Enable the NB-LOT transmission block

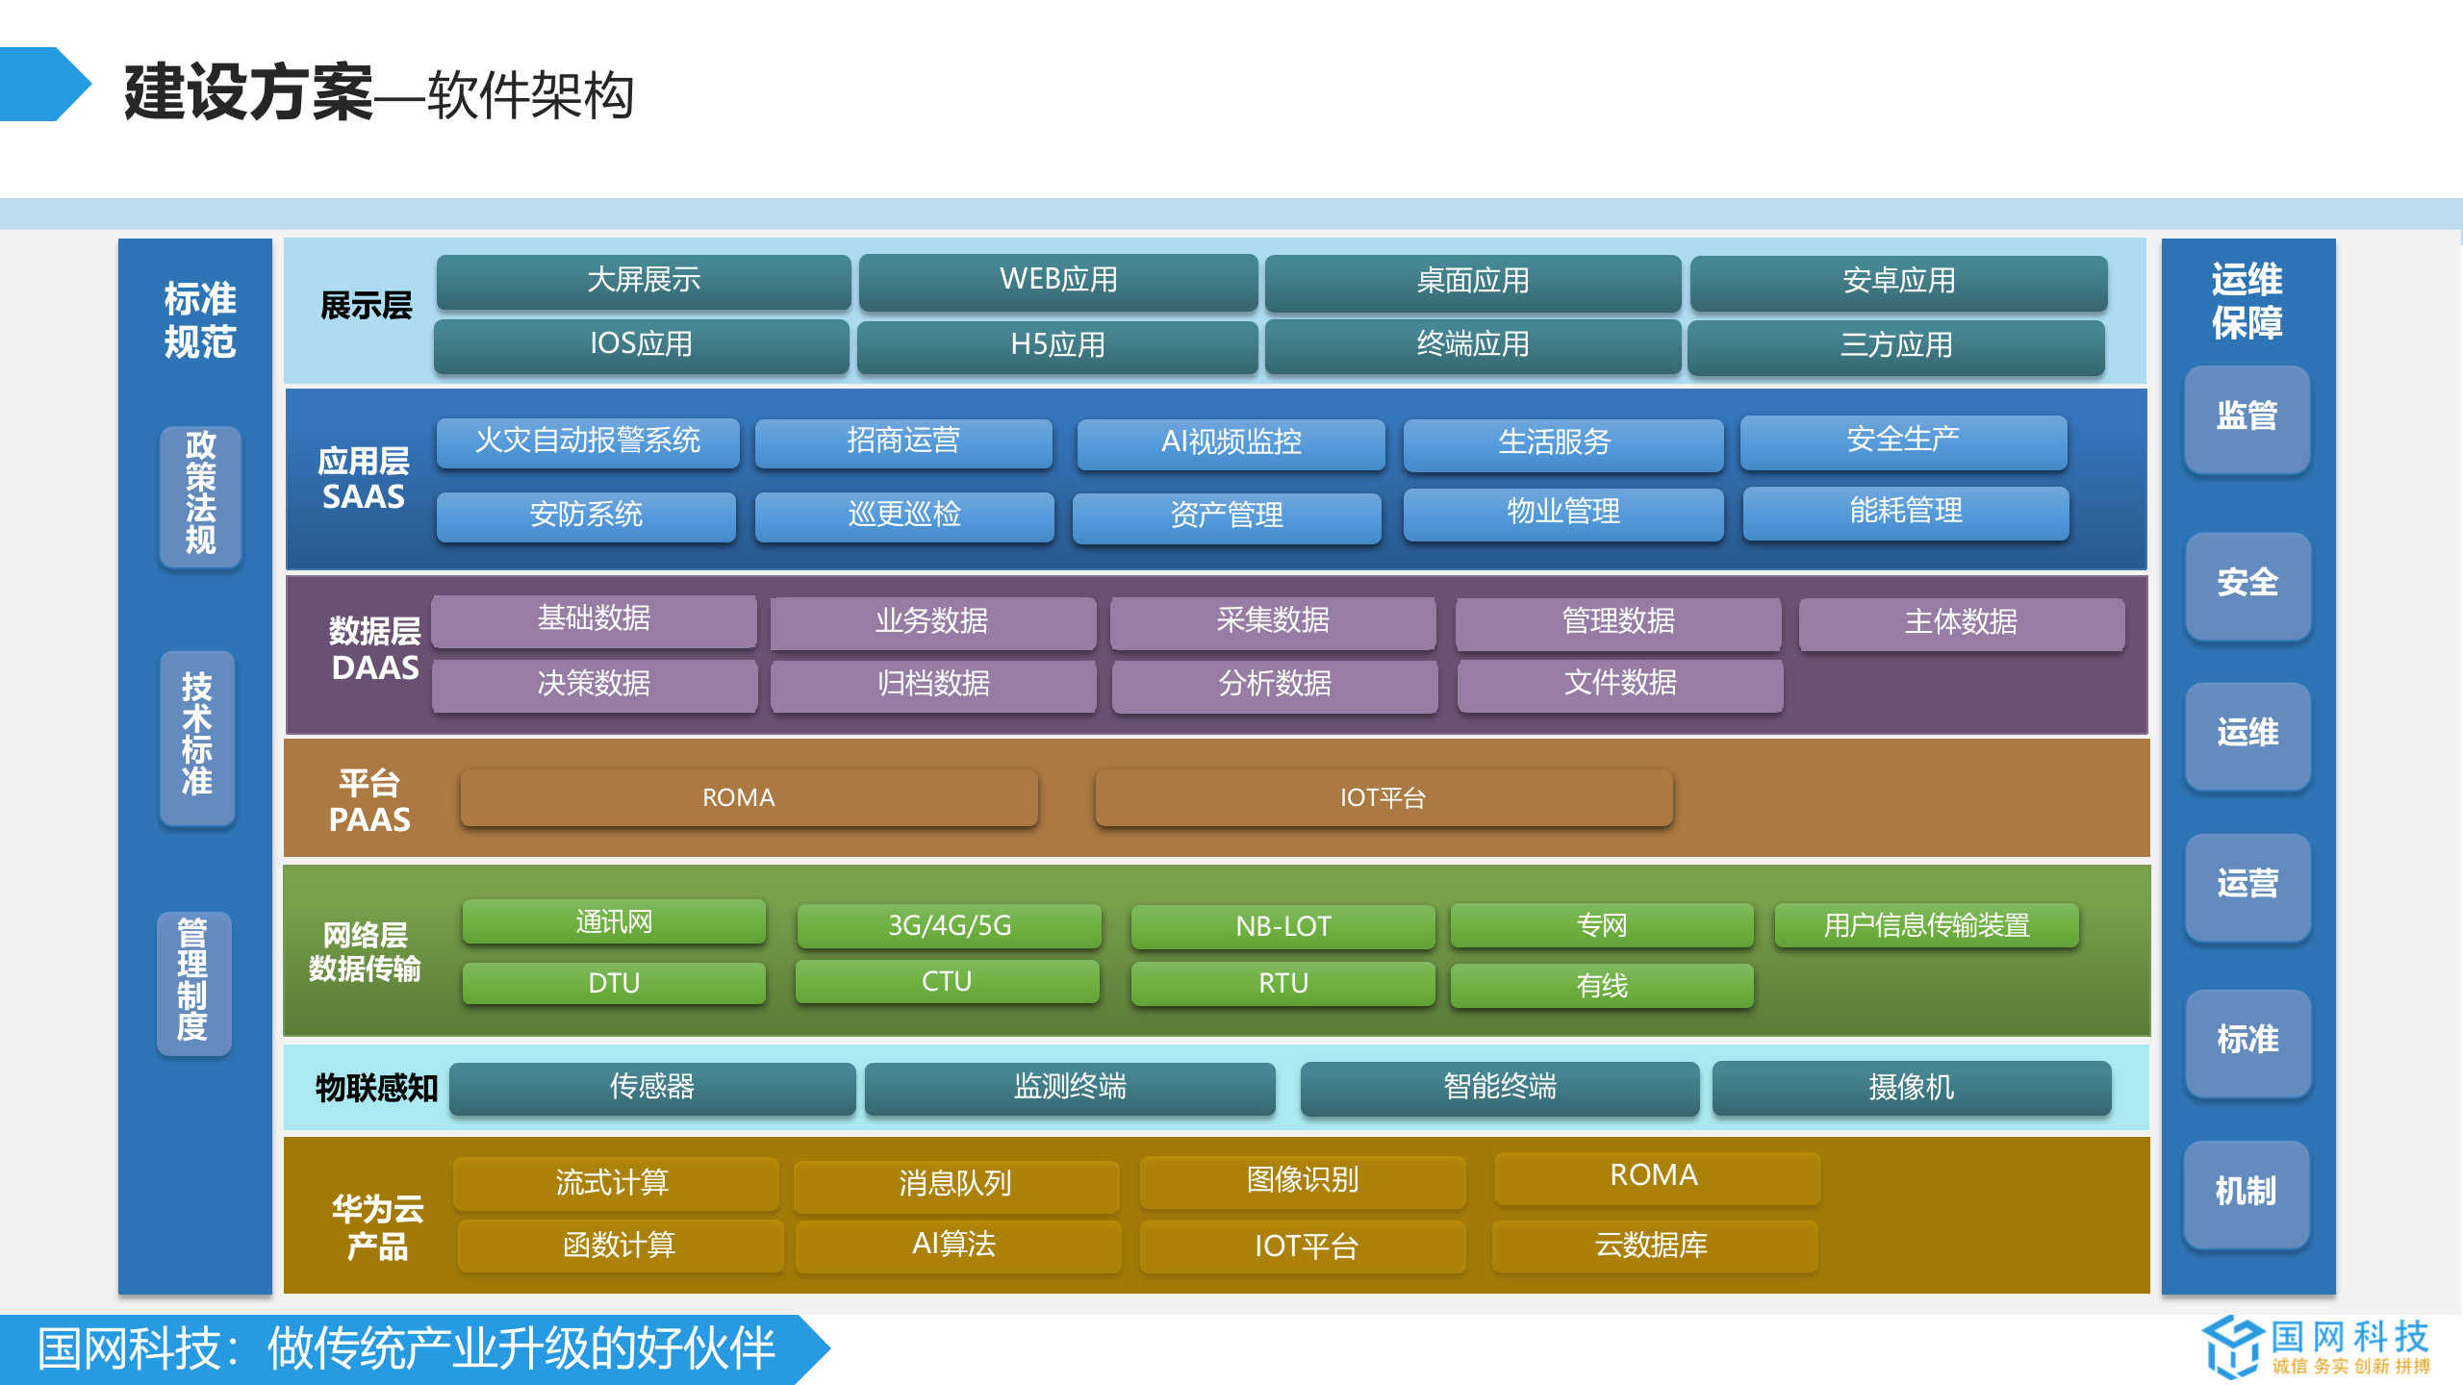pos(1283,925)
